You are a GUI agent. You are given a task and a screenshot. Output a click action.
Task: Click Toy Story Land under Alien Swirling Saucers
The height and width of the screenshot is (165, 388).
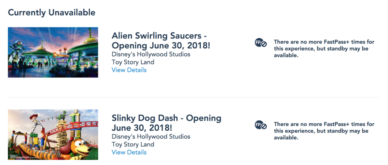[x=133, y=62]
